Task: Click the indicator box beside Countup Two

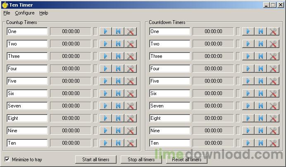Action: (95, 44)
